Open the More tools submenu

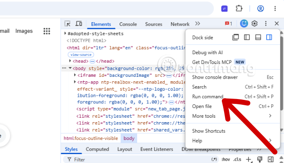[x=233, y=116]
